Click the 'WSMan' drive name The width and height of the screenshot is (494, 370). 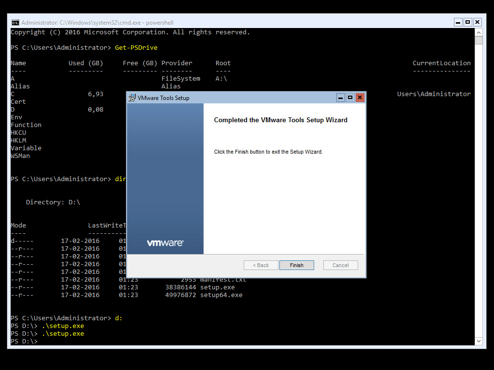(20, 156)
